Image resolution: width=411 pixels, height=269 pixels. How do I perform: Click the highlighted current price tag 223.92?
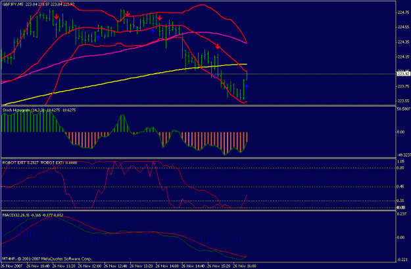click(403, 74)
